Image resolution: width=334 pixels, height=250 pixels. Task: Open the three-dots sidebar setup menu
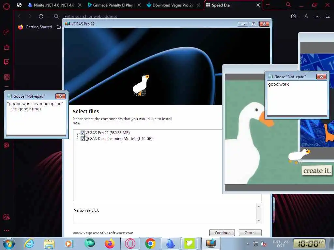click(7, 230)
